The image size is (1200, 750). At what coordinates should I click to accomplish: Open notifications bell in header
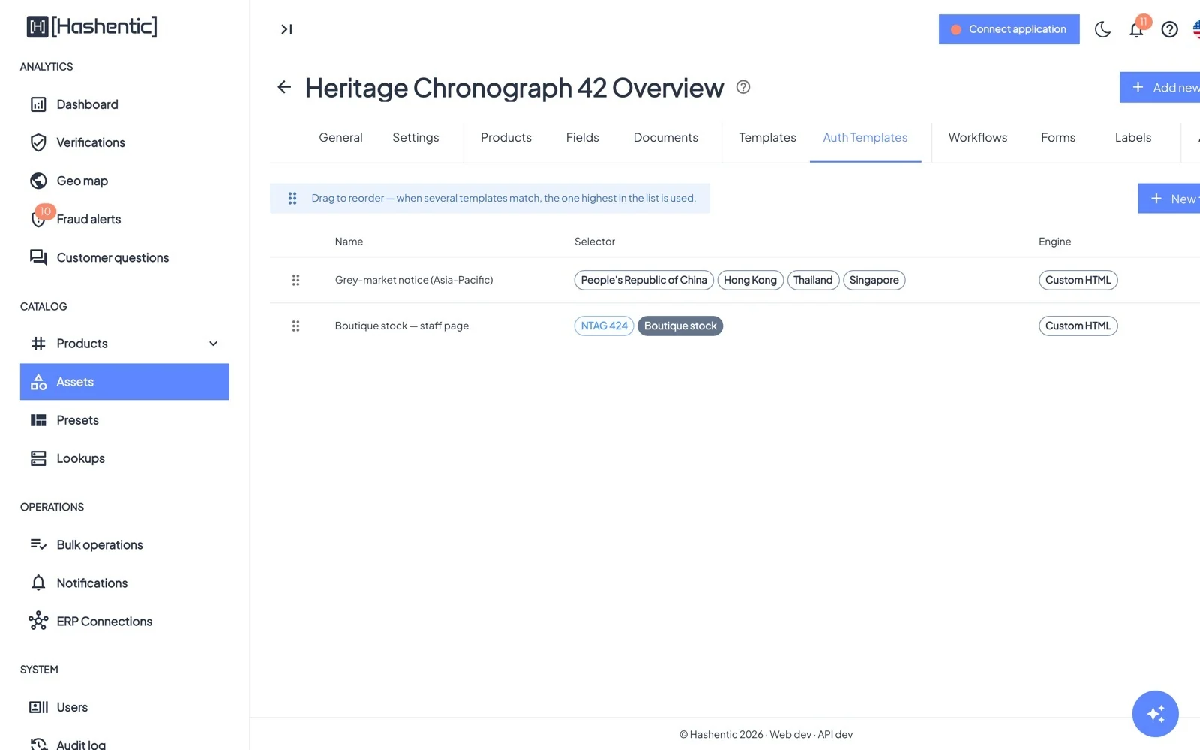tap(1136, 29)
